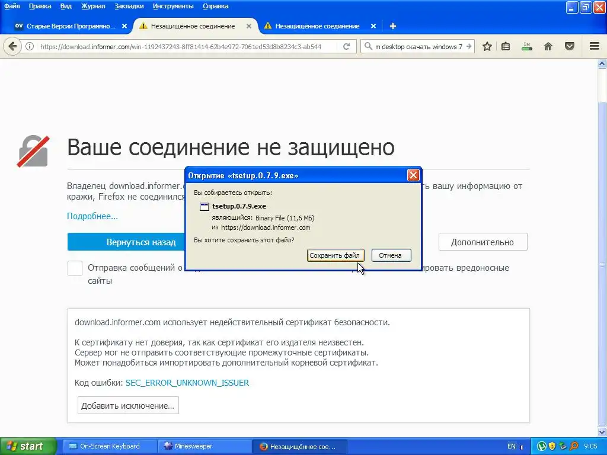Show bookmarks list icon

tap(506, 46)
